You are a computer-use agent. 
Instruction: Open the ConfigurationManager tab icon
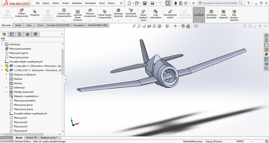tap(20, 34)
